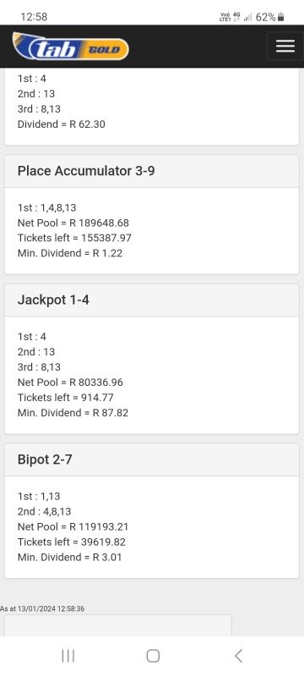Tap the battery status icon
This screenshot has height=677, width=304.
(280, 17)
